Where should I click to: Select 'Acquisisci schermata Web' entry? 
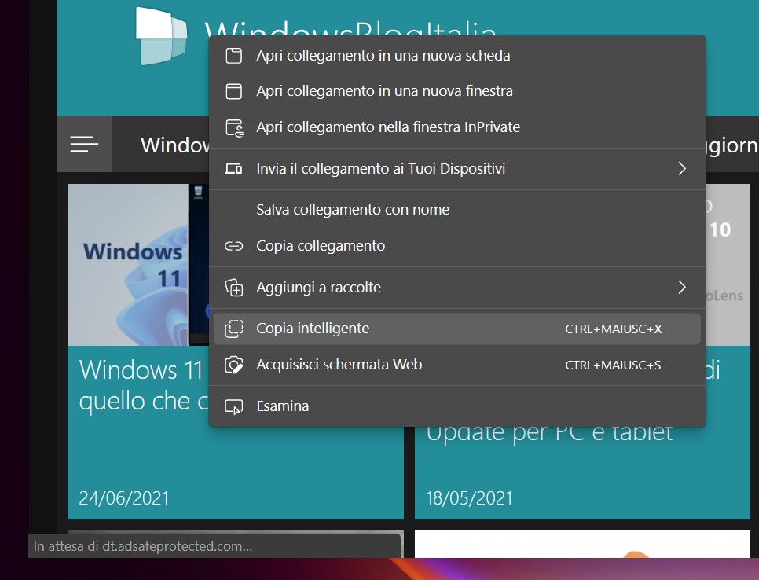(457, 365)
